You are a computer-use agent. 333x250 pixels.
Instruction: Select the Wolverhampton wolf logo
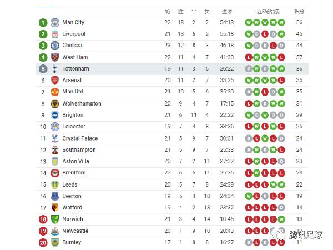(54, 103)
